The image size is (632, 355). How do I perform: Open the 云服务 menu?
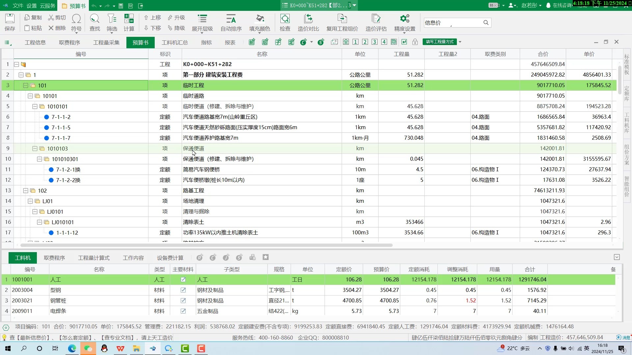tap(48, 6)
